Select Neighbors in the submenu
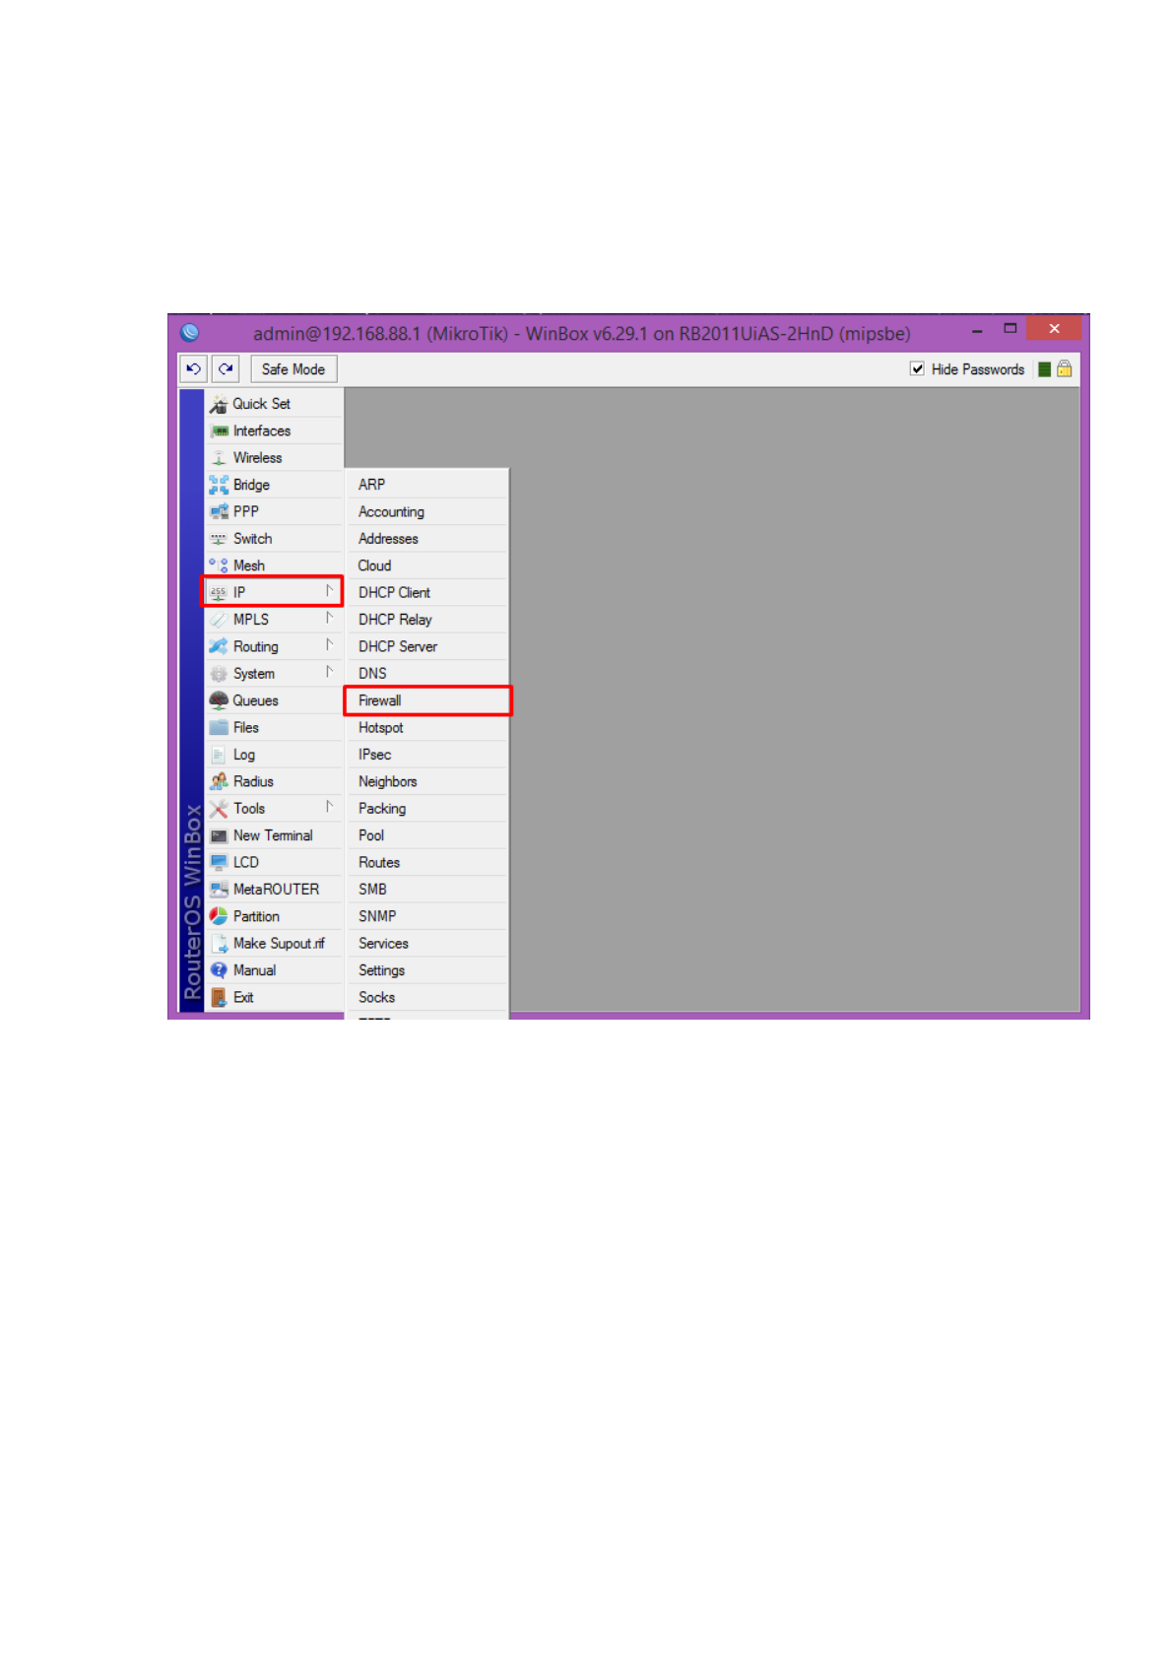This screenshot has width=1173, height=1659. click(x=427, y=781)
